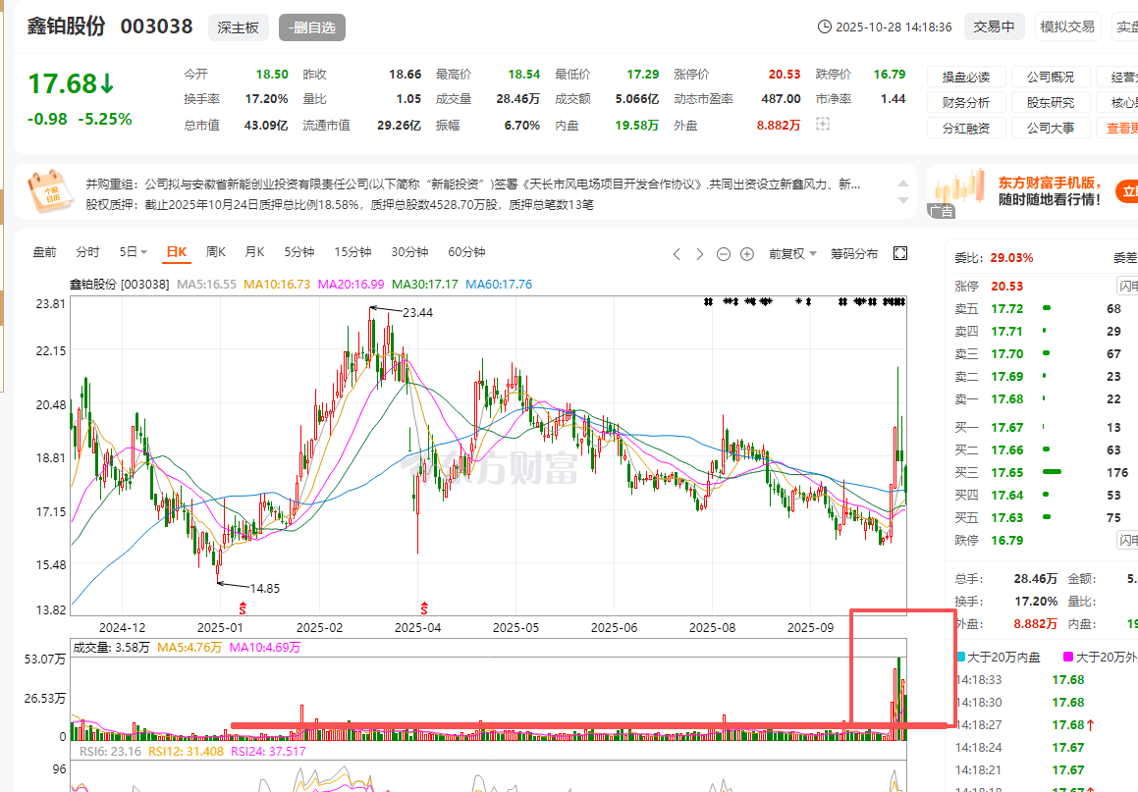Click the 删自选 button

point(311,27)
